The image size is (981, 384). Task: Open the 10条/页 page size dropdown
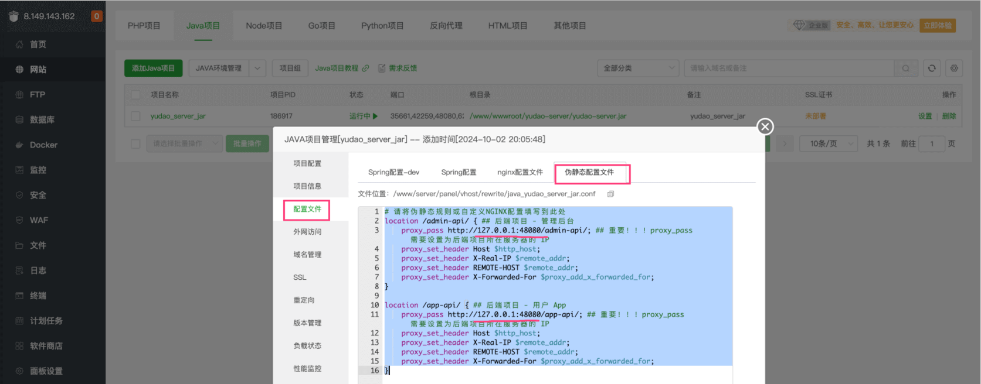[x=828, y=143]
